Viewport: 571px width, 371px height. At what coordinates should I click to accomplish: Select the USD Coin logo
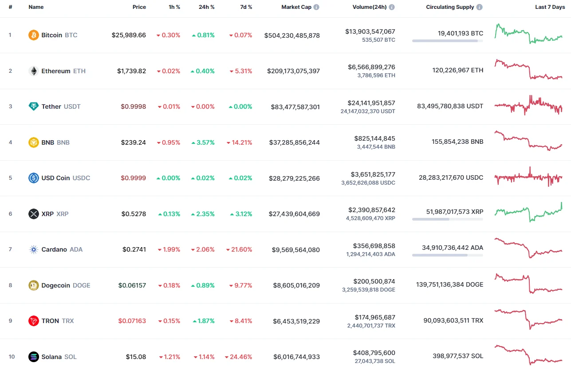click(x=33, y=178)
